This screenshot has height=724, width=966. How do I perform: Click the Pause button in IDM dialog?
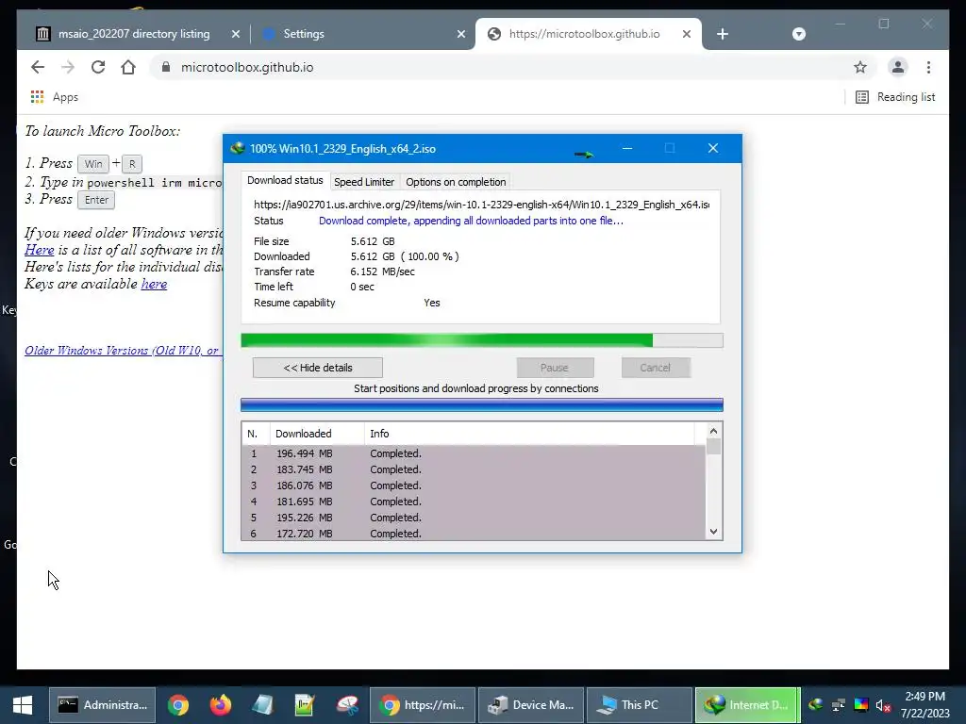click(x=555, y=368)
